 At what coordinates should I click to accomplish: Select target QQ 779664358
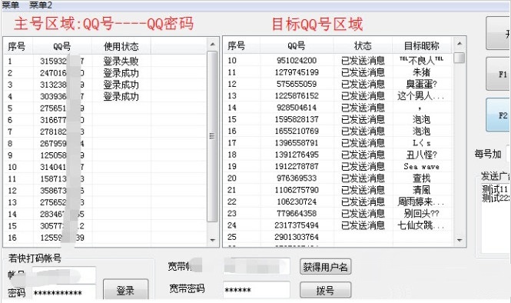pyautogui.click(x=297, y=213)
